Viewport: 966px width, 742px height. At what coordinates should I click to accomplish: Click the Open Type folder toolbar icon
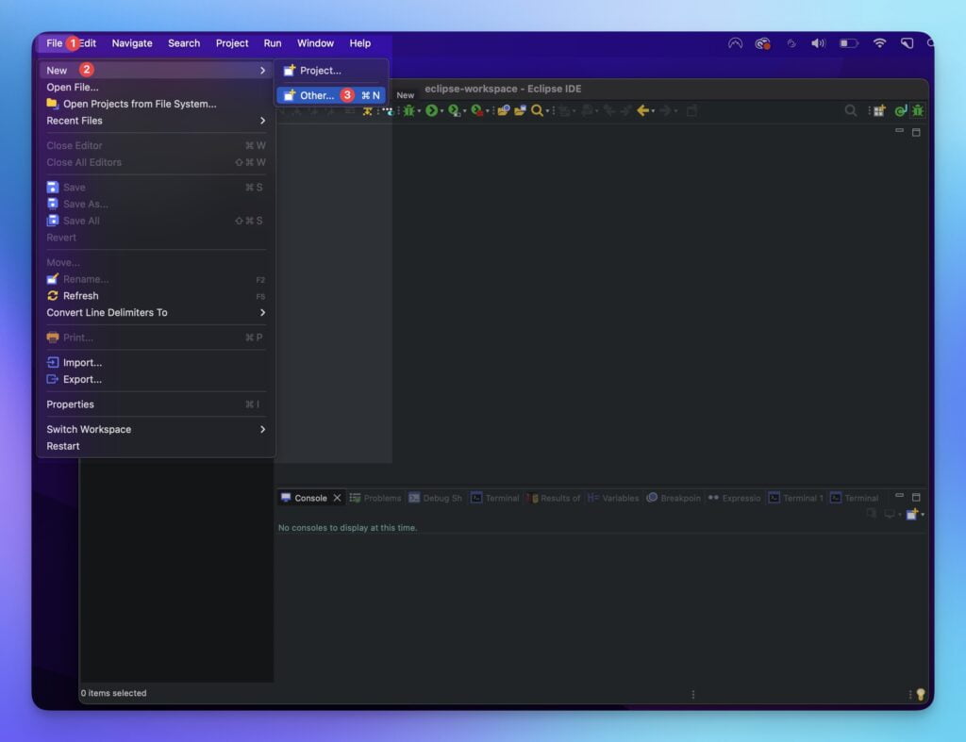(504, 111)
